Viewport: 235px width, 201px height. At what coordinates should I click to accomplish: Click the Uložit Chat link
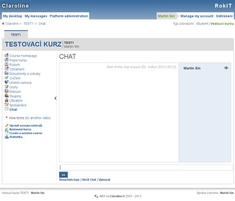tap(89, 179)
